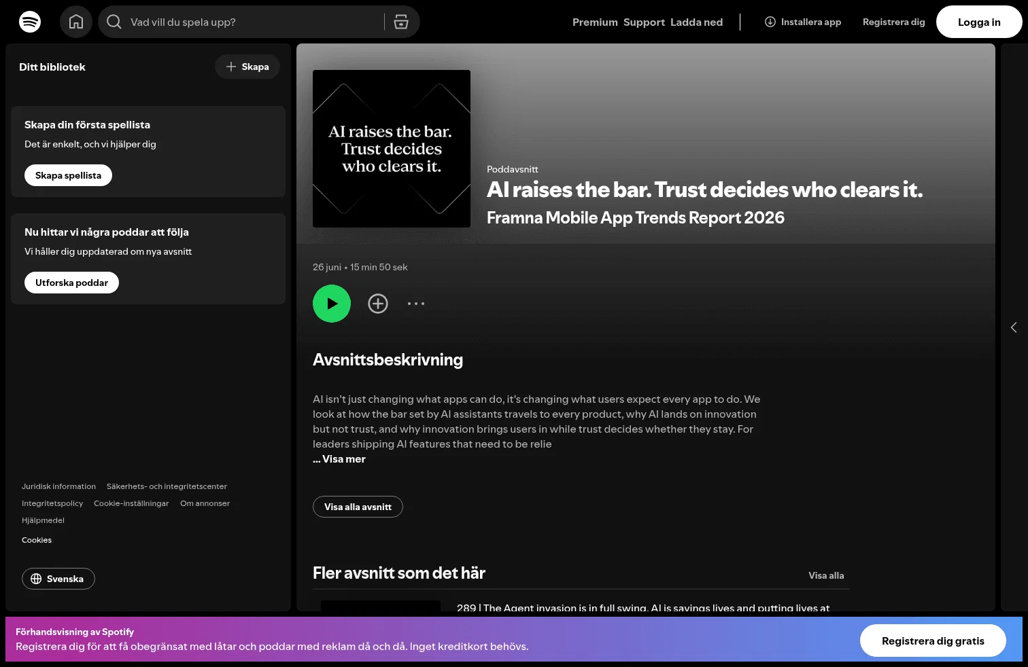This screenshot has width=1028, height=667.
Task: Click 'Förhandsvisning av Spotify' banner text
Action: (x=75, y=632)
